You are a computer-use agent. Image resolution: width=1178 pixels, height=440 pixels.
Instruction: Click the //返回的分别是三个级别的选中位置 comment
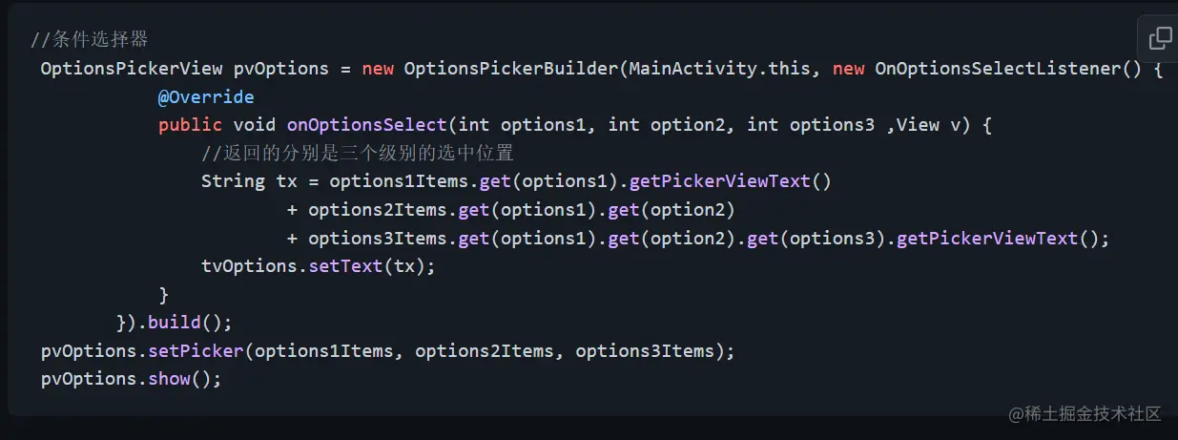[x=358, y=154]
